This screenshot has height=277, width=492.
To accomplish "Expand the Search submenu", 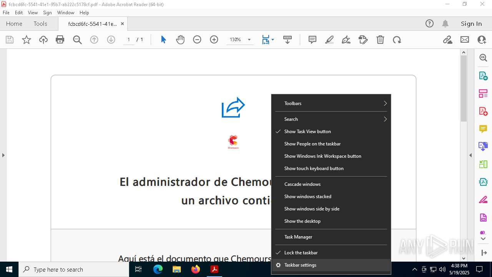I will (x=331, y=119).
